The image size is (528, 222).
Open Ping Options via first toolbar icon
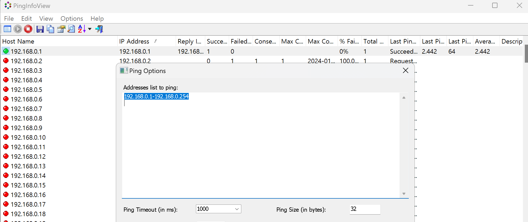point(7,29)
